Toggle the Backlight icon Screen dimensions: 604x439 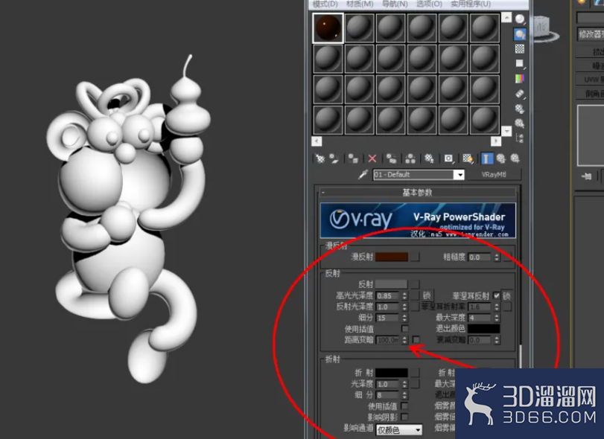click(x=520, y=34)
